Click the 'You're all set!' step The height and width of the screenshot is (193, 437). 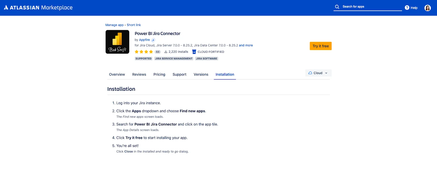[x=128, y=146]
